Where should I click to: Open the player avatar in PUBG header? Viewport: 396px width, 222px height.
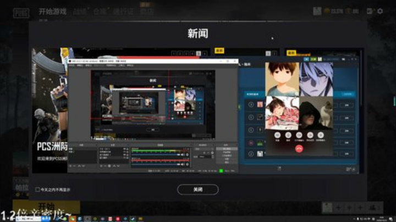[317, 11]
